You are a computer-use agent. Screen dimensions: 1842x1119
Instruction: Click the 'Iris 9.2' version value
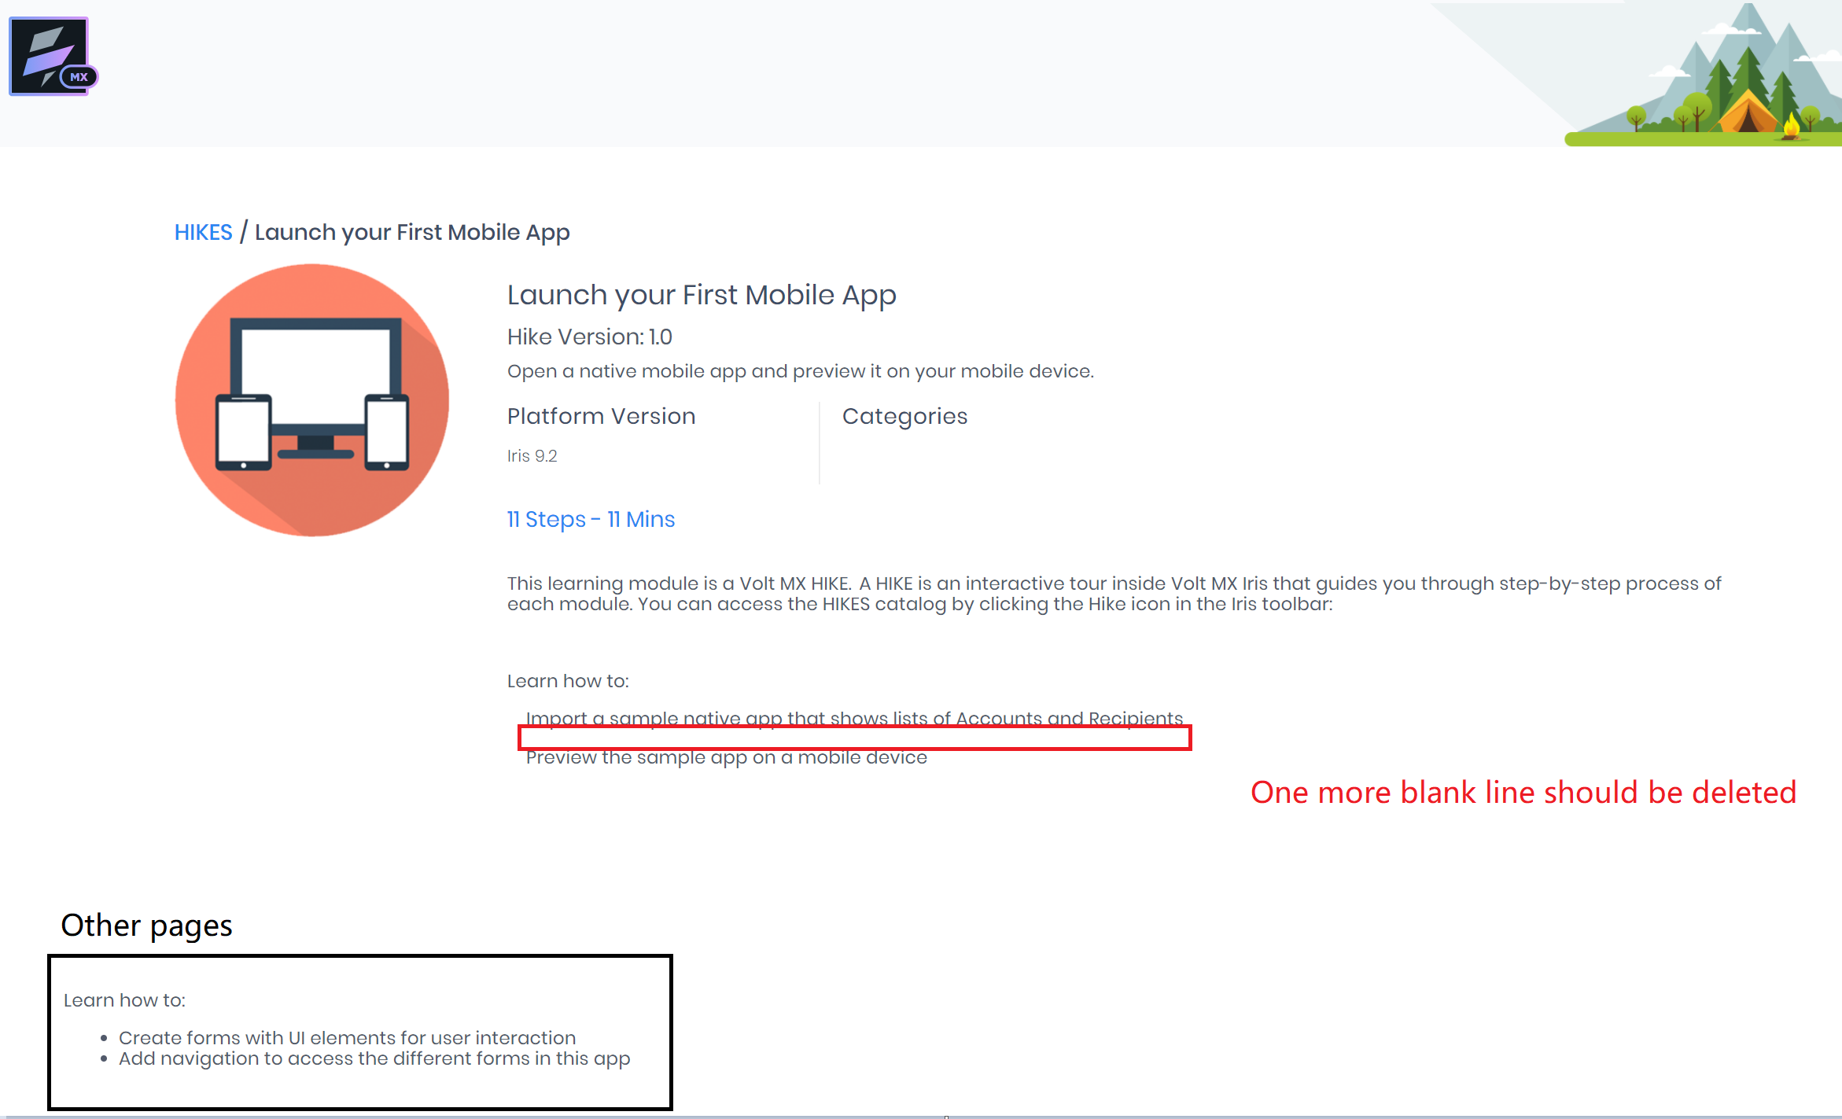click(x=532, y=456)
